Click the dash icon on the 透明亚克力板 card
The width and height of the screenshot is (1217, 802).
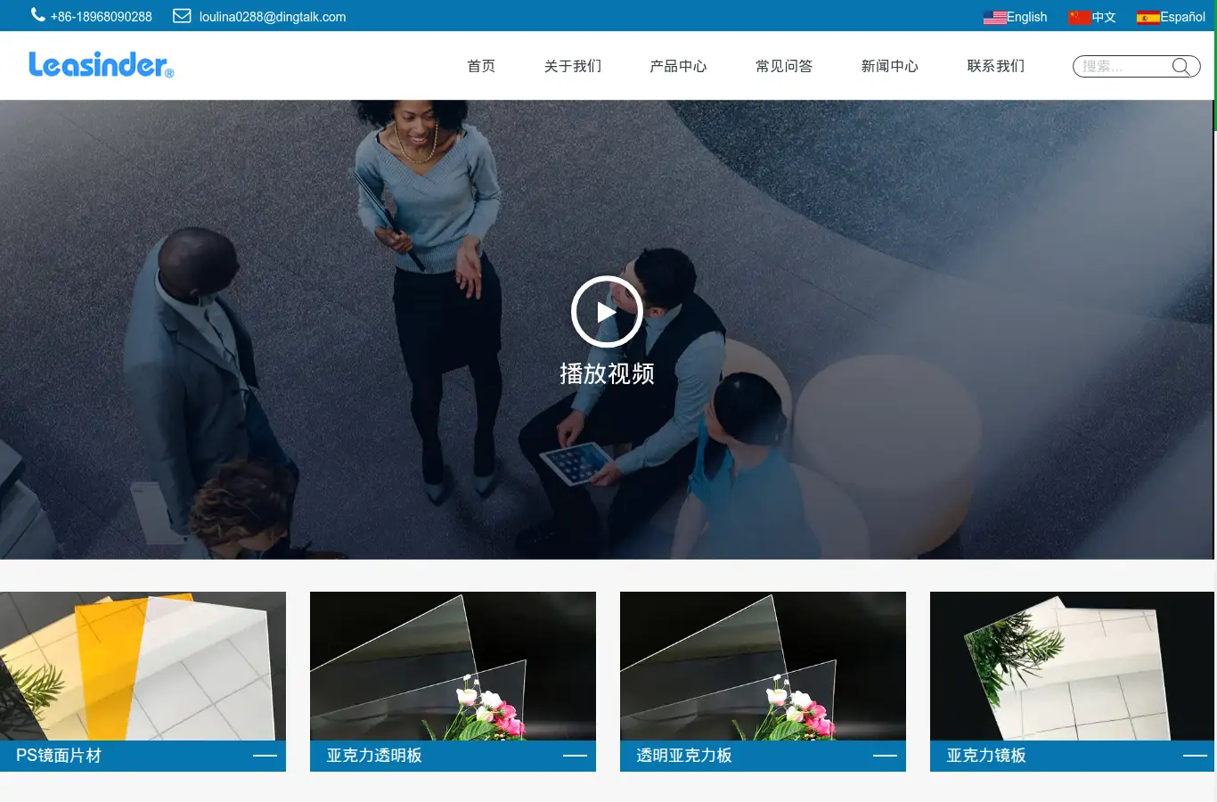(x=885, y=756)
